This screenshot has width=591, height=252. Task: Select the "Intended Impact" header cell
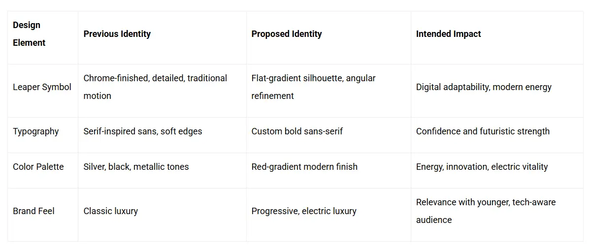(x=448, y=34)
